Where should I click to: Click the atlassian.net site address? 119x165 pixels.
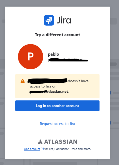(x=49, y=91)
